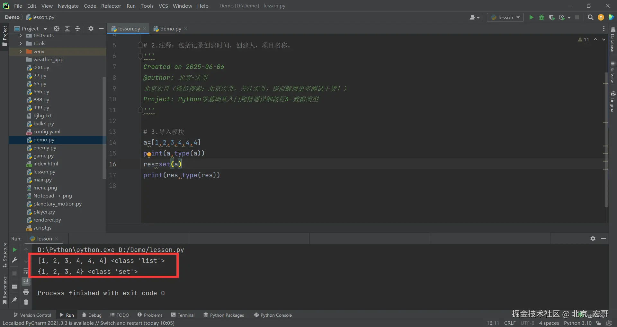Rerun lesson from Run panel
Image resolution: width=617 pixels, height=327 pixels.
14,250
